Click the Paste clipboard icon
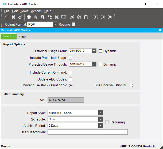Screen dimensions: 163x149 86,17
